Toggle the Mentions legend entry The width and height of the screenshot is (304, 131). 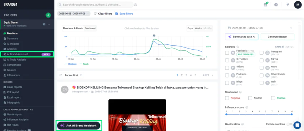point(70,64)
